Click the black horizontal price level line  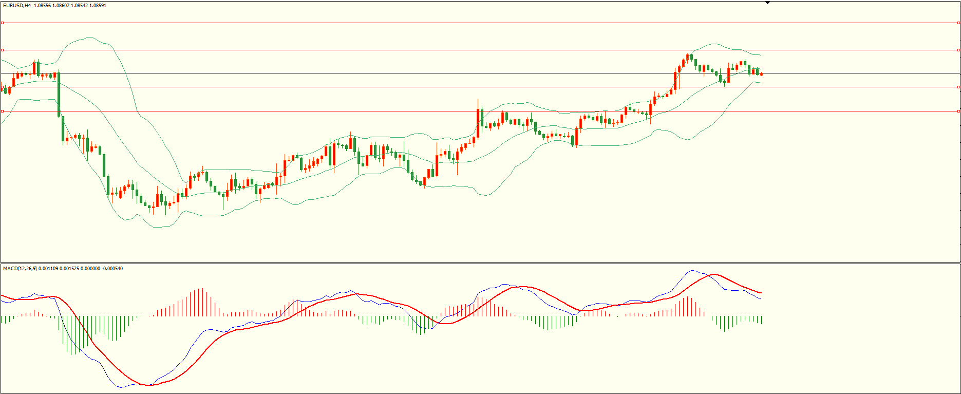(x=480, y=73)
